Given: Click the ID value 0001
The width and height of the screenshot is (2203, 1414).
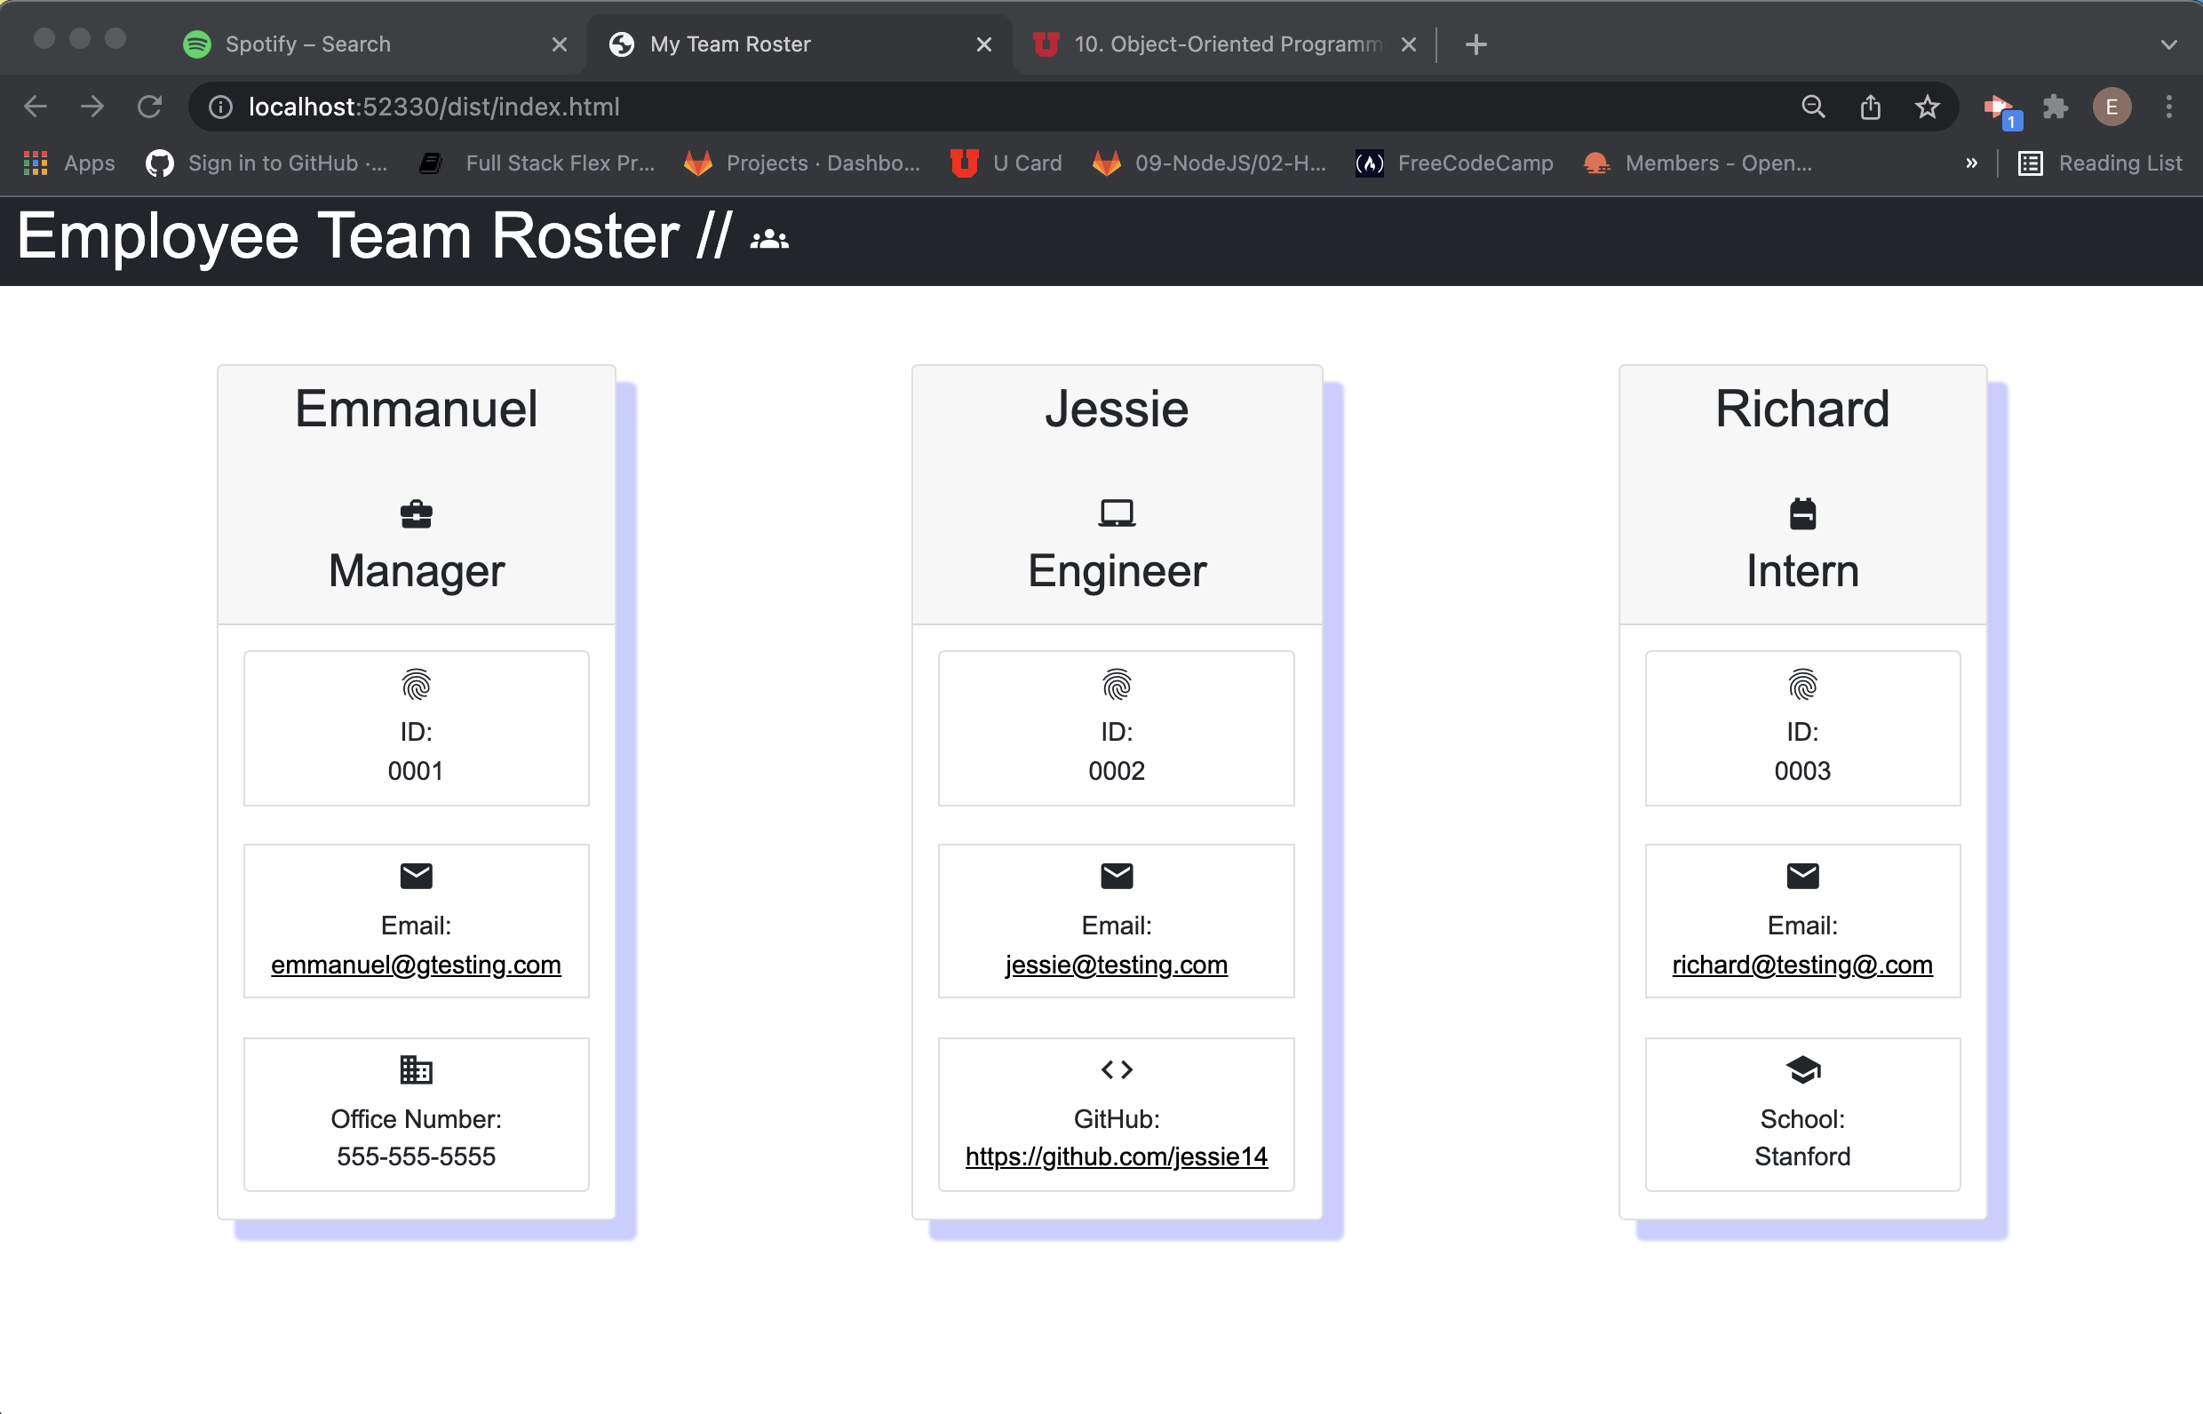Looking at the screenshot, I should tap(416, 771).
